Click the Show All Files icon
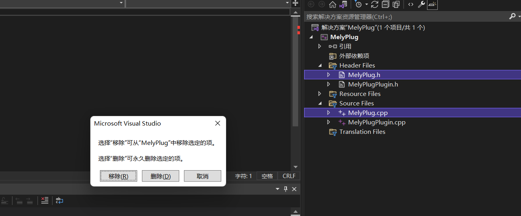521x216 pixels. point(396,4)
